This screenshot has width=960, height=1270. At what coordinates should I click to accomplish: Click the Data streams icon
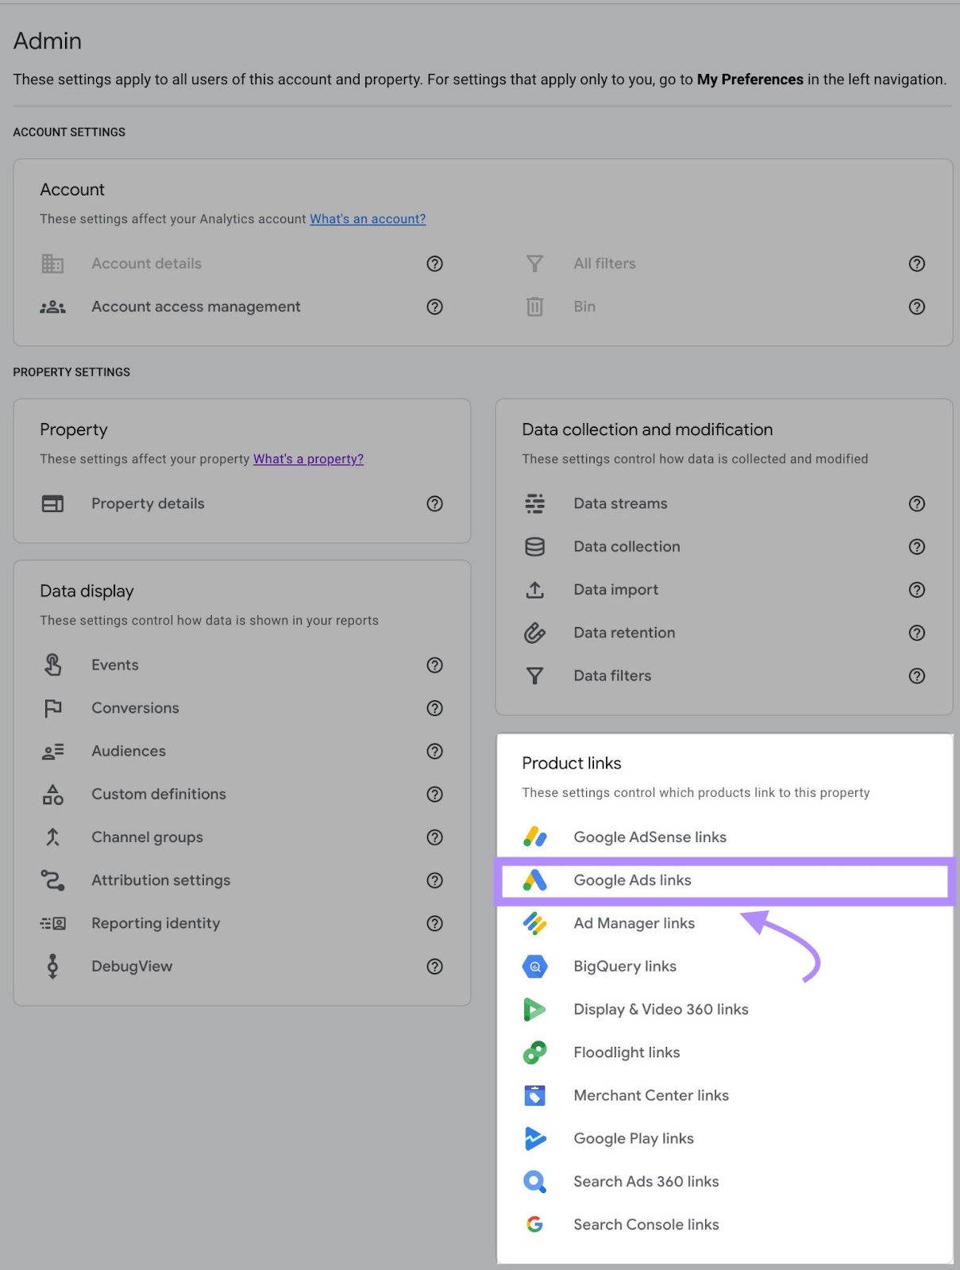click(535, 503)
